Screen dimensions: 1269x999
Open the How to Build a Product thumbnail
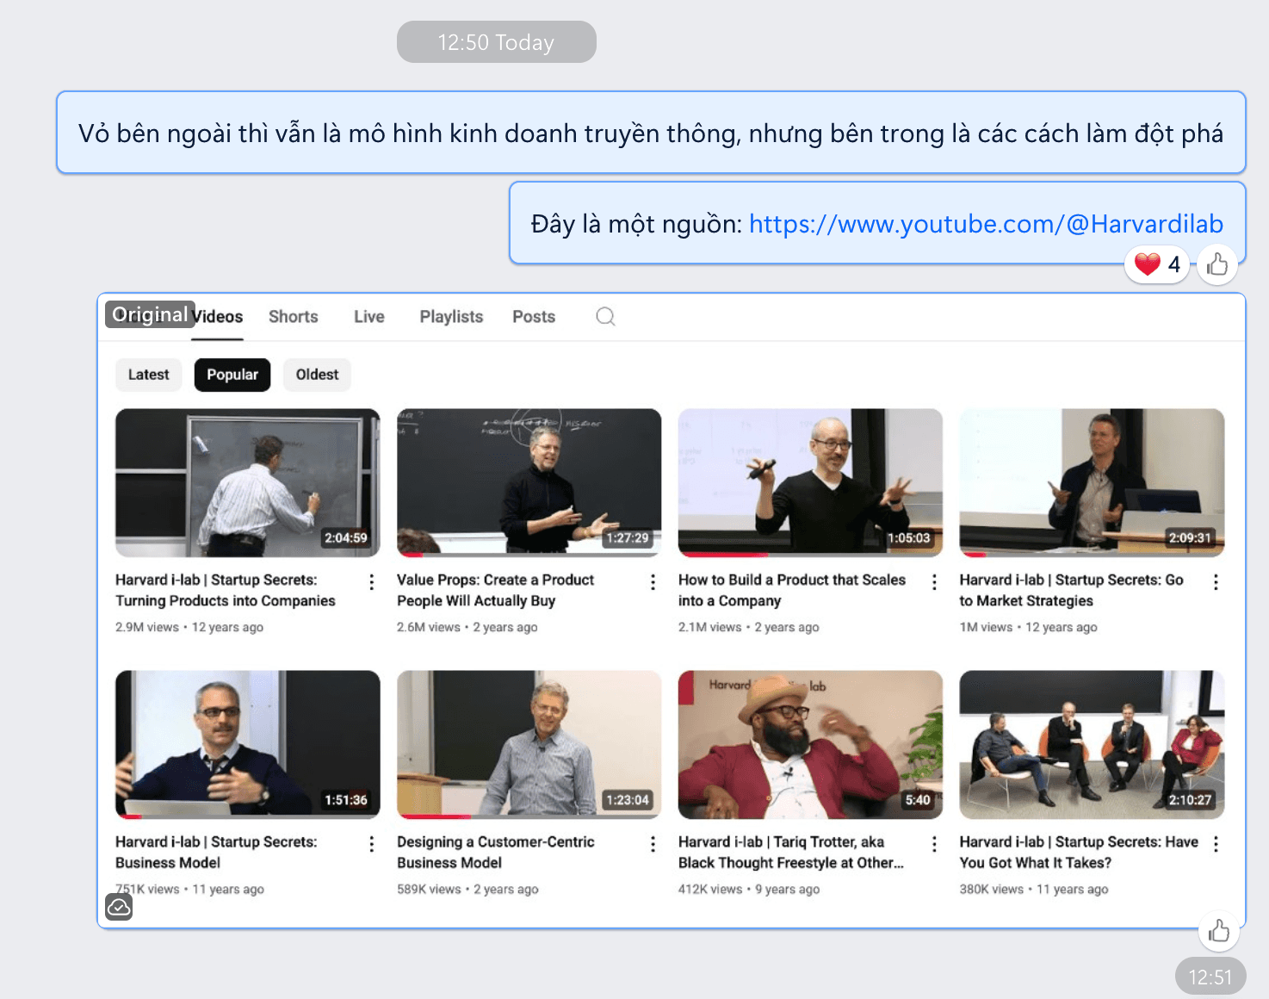click(x=810, y=482)
